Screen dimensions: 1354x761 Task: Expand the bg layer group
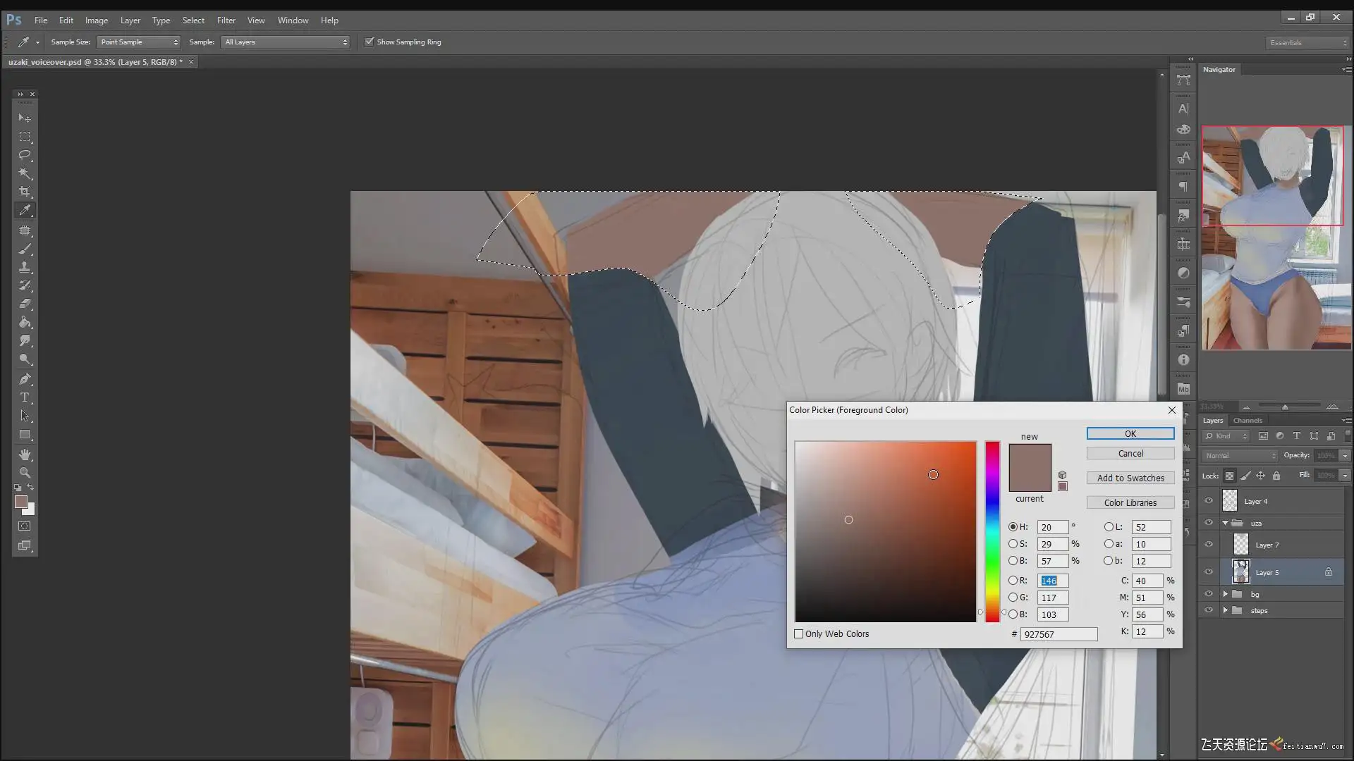tap(1226, 594)
